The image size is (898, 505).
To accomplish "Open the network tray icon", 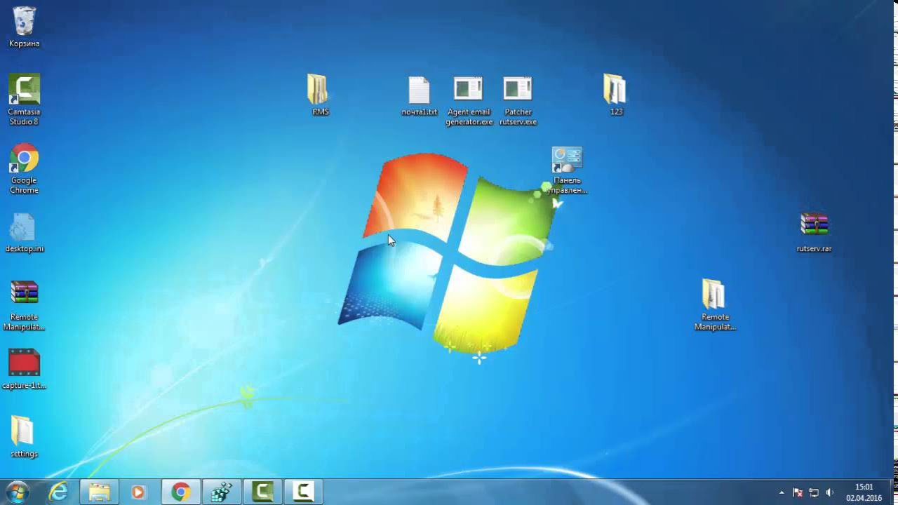I will tap(814, 492).
